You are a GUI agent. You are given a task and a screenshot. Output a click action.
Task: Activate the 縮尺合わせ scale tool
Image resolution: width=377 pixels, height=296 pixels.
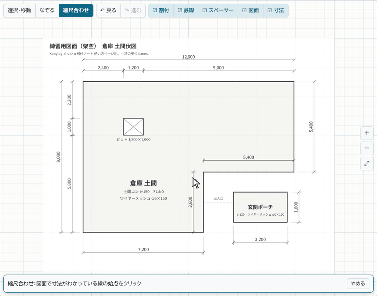(x=76, y=10)
